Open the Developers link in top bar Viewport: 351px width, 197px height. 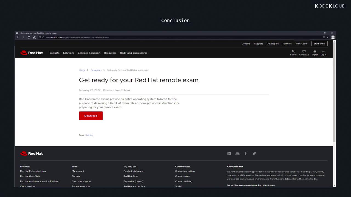[x=273, y=44]
